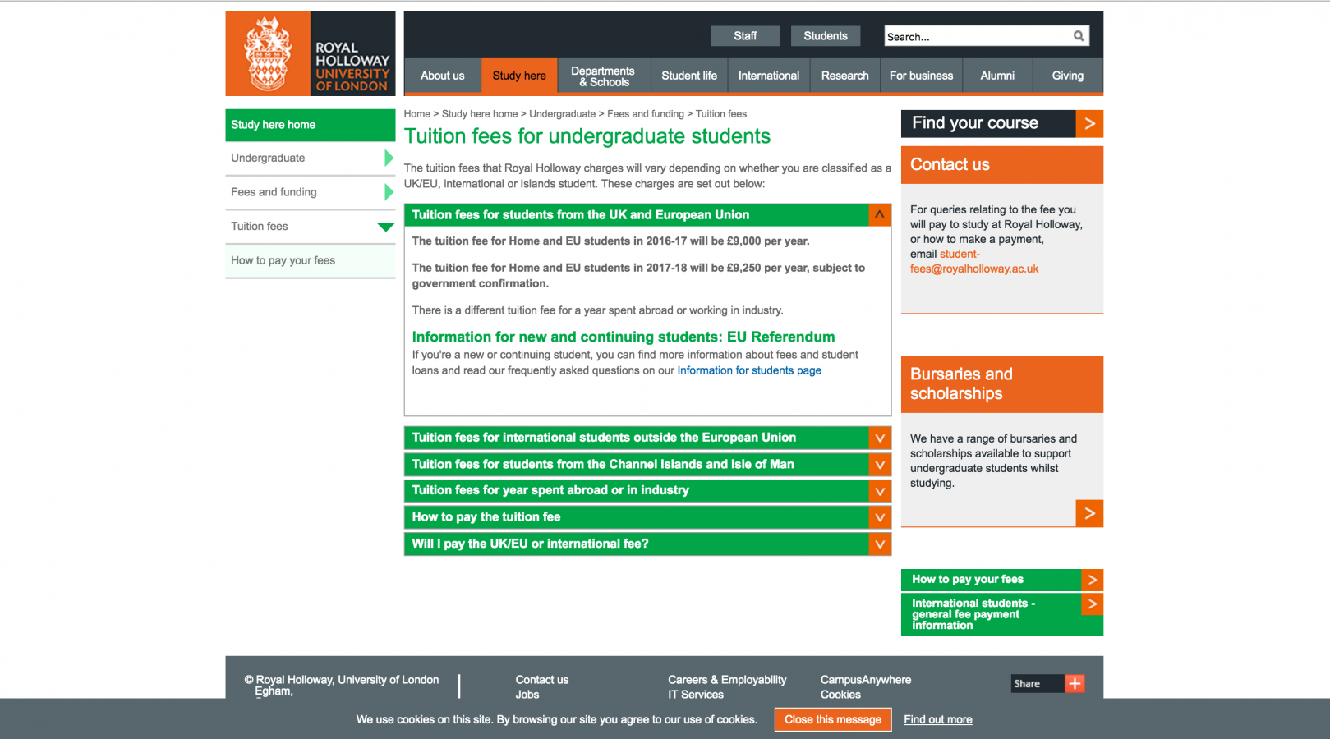
Task: Click the Share plus icon
Action: (1075, 683)
